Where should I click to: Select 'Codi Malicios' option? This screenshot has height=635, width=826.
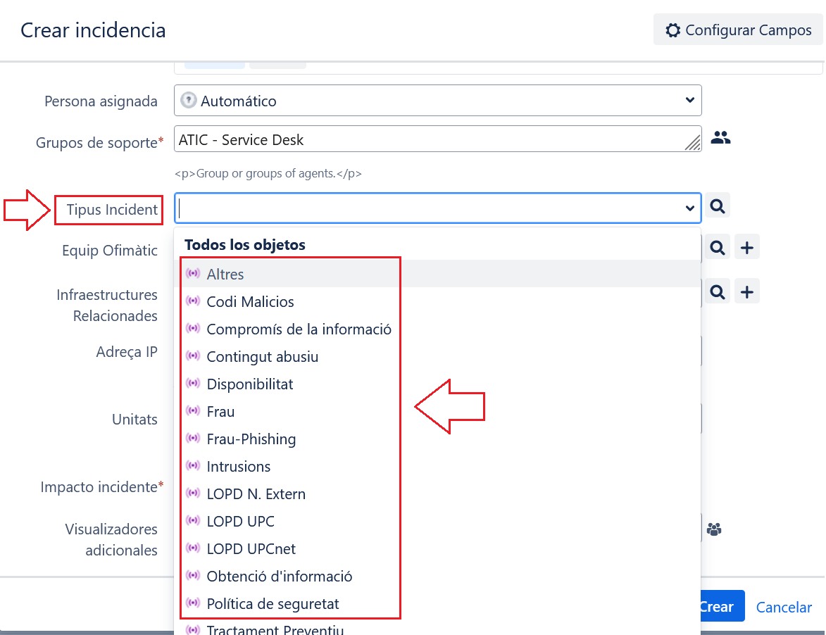coord(250,301)
